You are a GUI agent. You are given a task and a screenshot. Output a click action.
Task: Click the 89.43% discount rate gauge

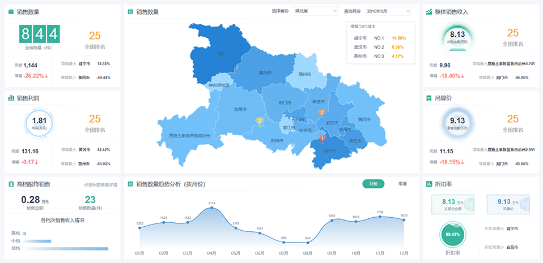coord(452,235)
